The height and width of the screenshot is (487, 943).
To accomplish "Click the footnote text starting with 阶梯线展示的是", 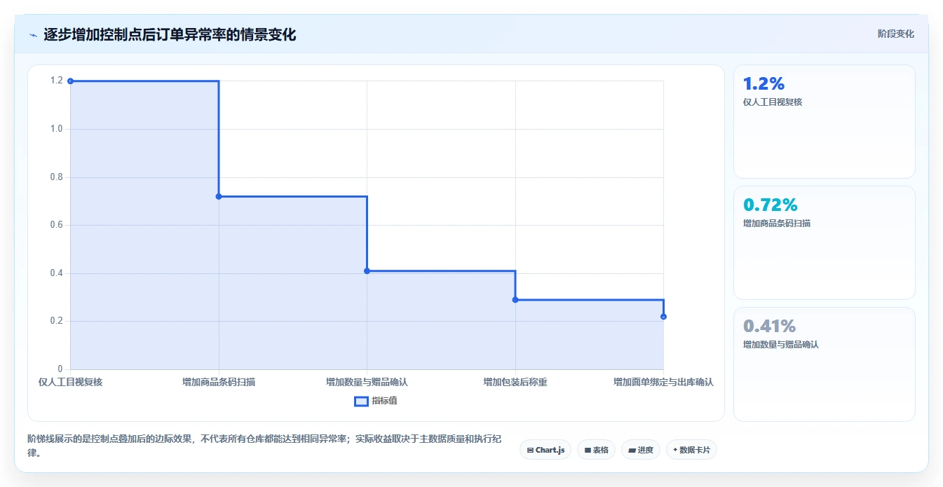I will point(264,446).
